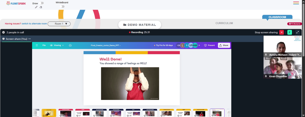Viewport: 305px width, 117px height.
Task: Click the cloud save status icon
Action: (70, 45)
